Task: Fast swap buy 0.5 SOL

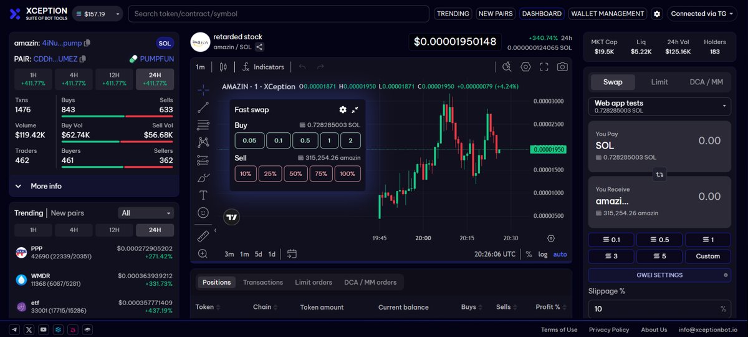Action: coord(305,140)
